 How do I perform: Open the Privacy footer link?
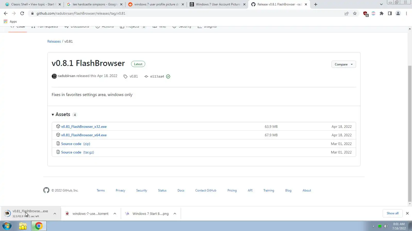pyautogui.click(x=121, y=190)
